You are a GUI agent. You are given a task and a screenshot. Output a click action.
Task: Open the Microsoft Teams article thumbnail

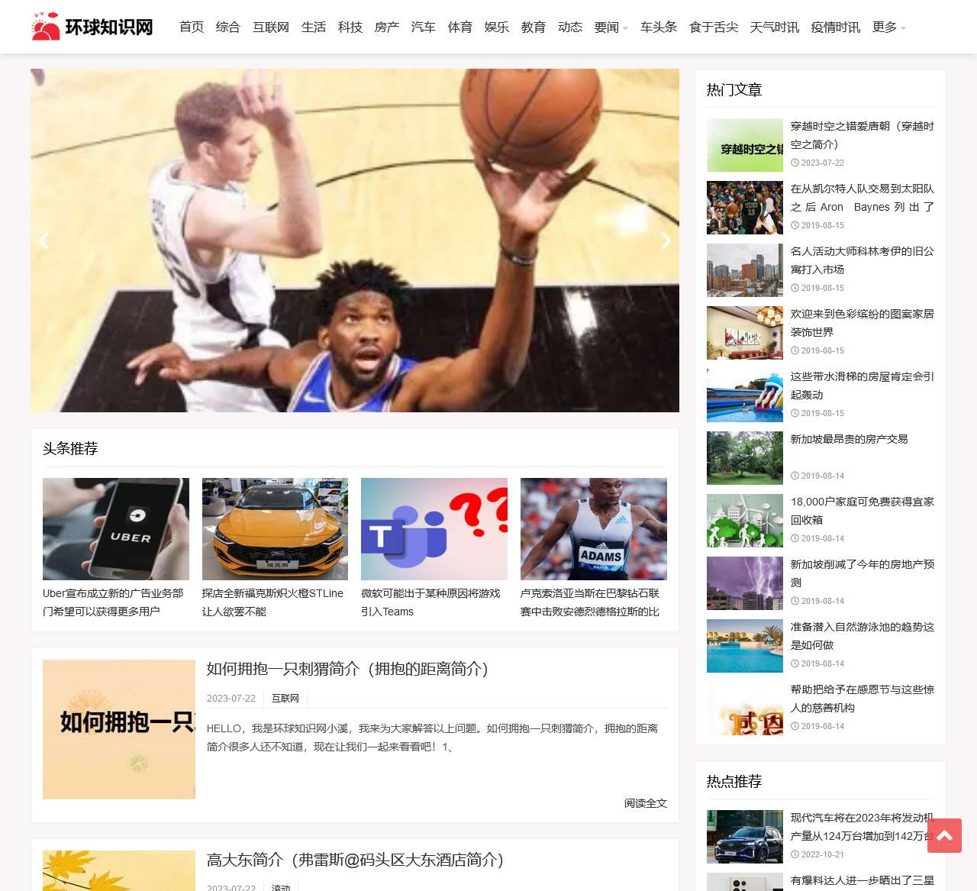tap(434, 529)
